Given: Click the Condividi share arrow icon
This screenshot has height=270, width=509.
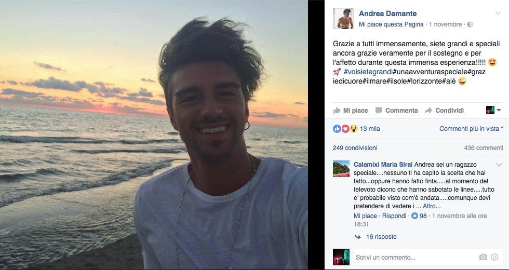Looking at the screenshot, I should coord(428,110).
